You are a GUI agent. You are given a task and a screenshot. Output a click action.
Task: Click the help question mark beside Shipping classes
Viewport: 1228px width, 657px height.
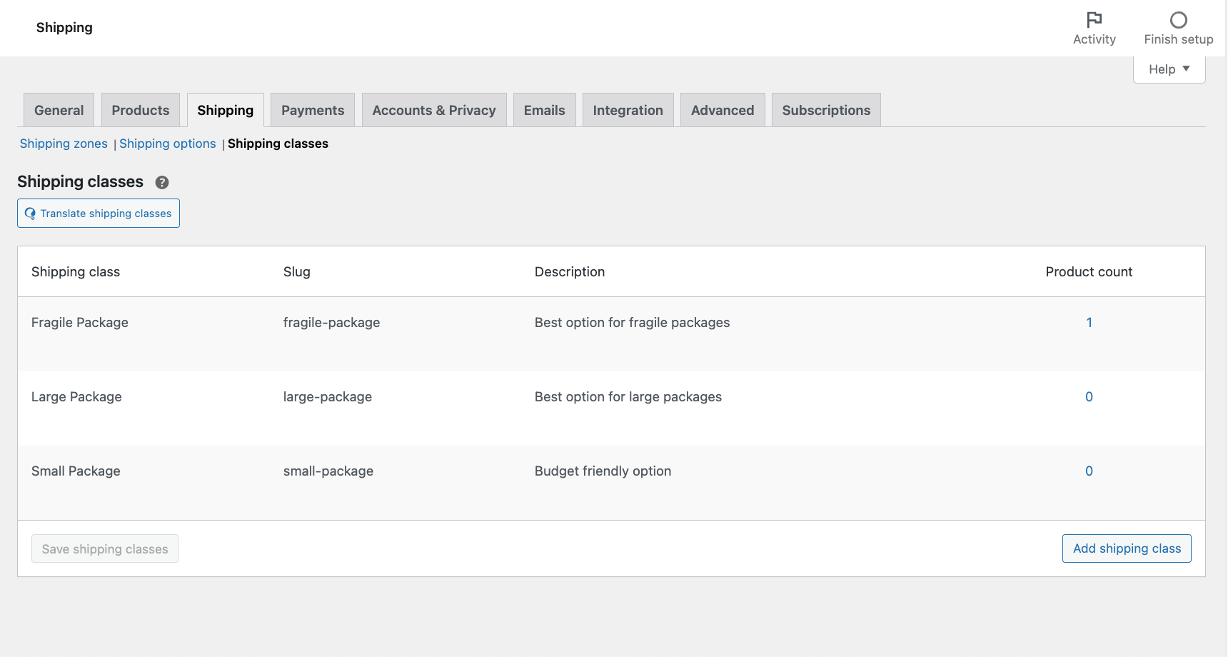tap(162, 182)
